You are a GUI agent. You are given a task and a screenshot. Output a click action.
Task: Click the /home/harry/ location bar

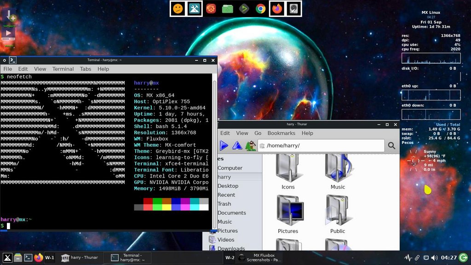coord(322,145)
